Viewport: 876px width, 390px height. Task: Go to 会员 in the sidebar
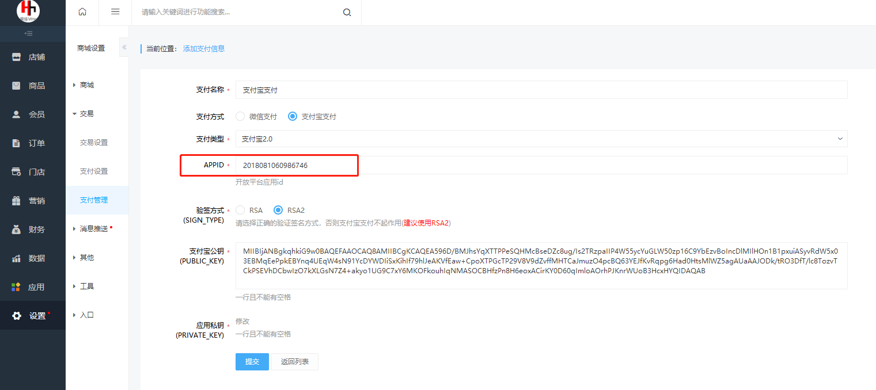(x=32, y=114)
